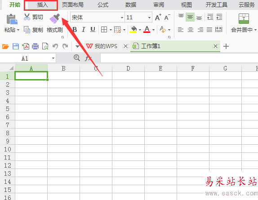Click the distributed alignment icon

219,30
